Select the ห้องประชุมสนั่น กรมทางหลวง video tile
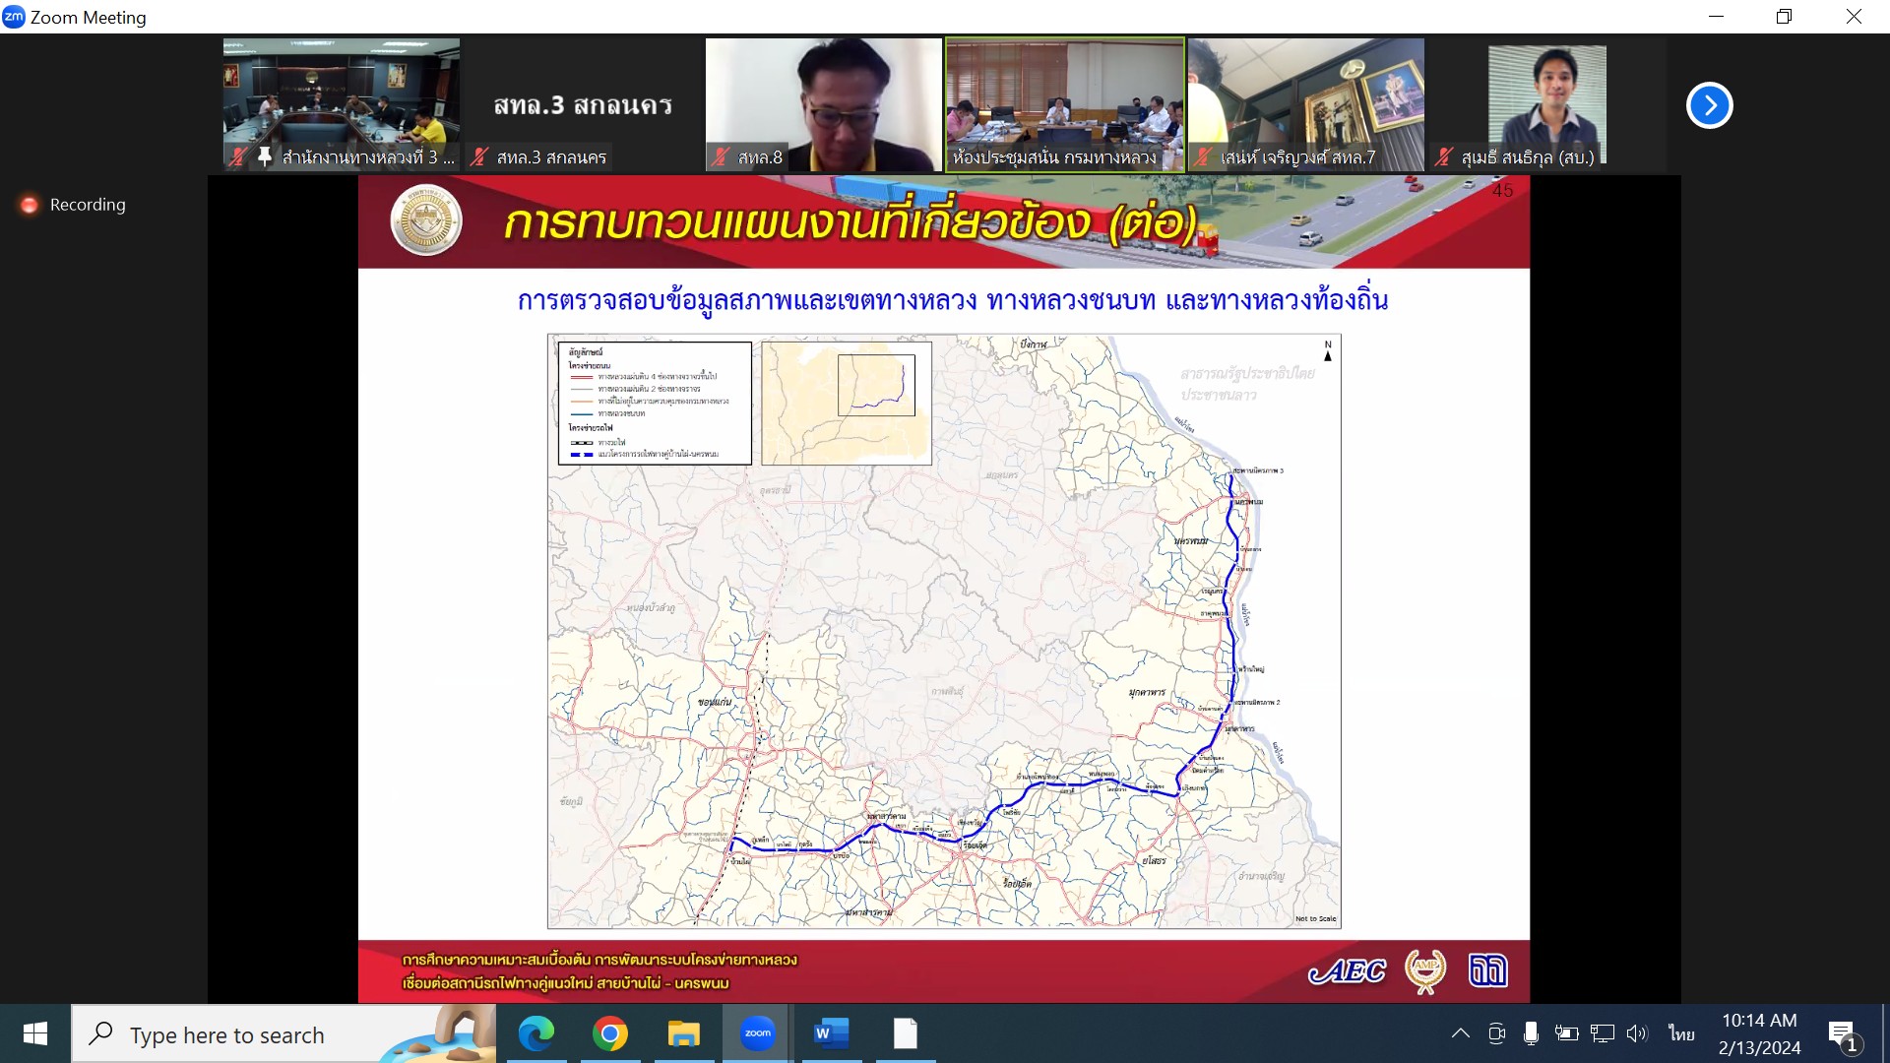The height and width of the screenshot is (1063, 1890). (x=1064, y=103)
